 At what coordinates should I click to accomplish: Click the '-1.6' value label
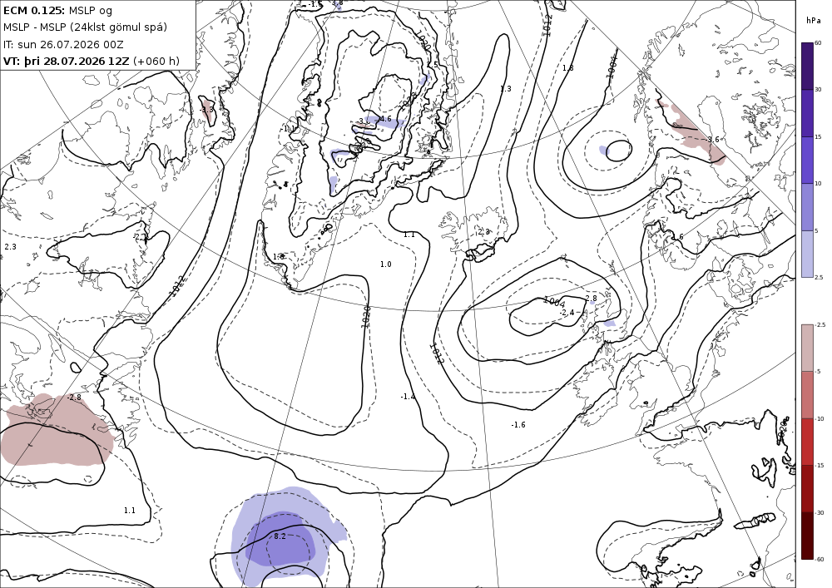(518, 425)
